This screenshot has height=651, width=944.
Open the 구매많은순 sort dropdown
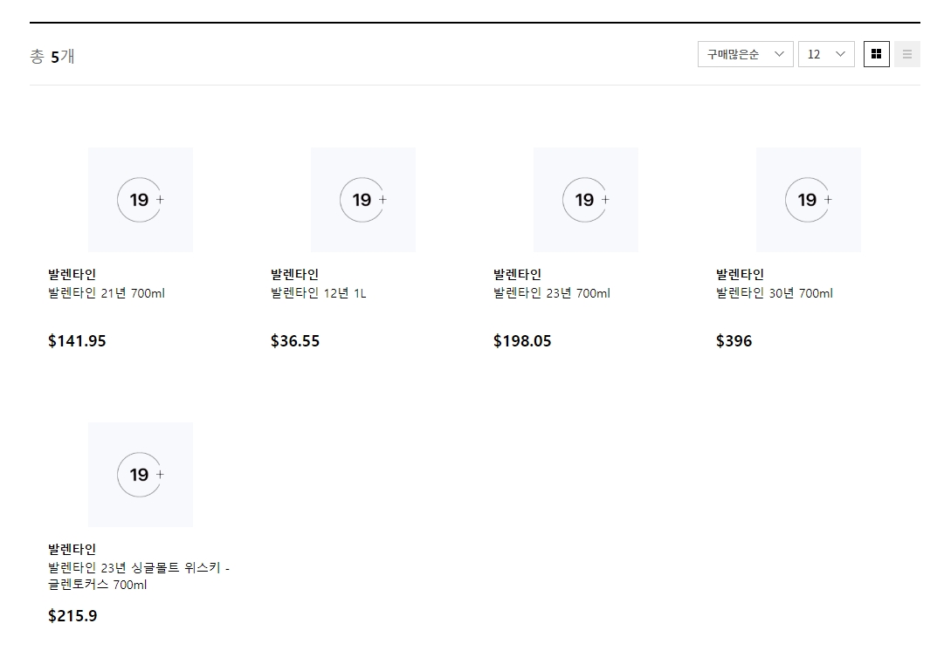pyautogui.click(x=745, y=54)
